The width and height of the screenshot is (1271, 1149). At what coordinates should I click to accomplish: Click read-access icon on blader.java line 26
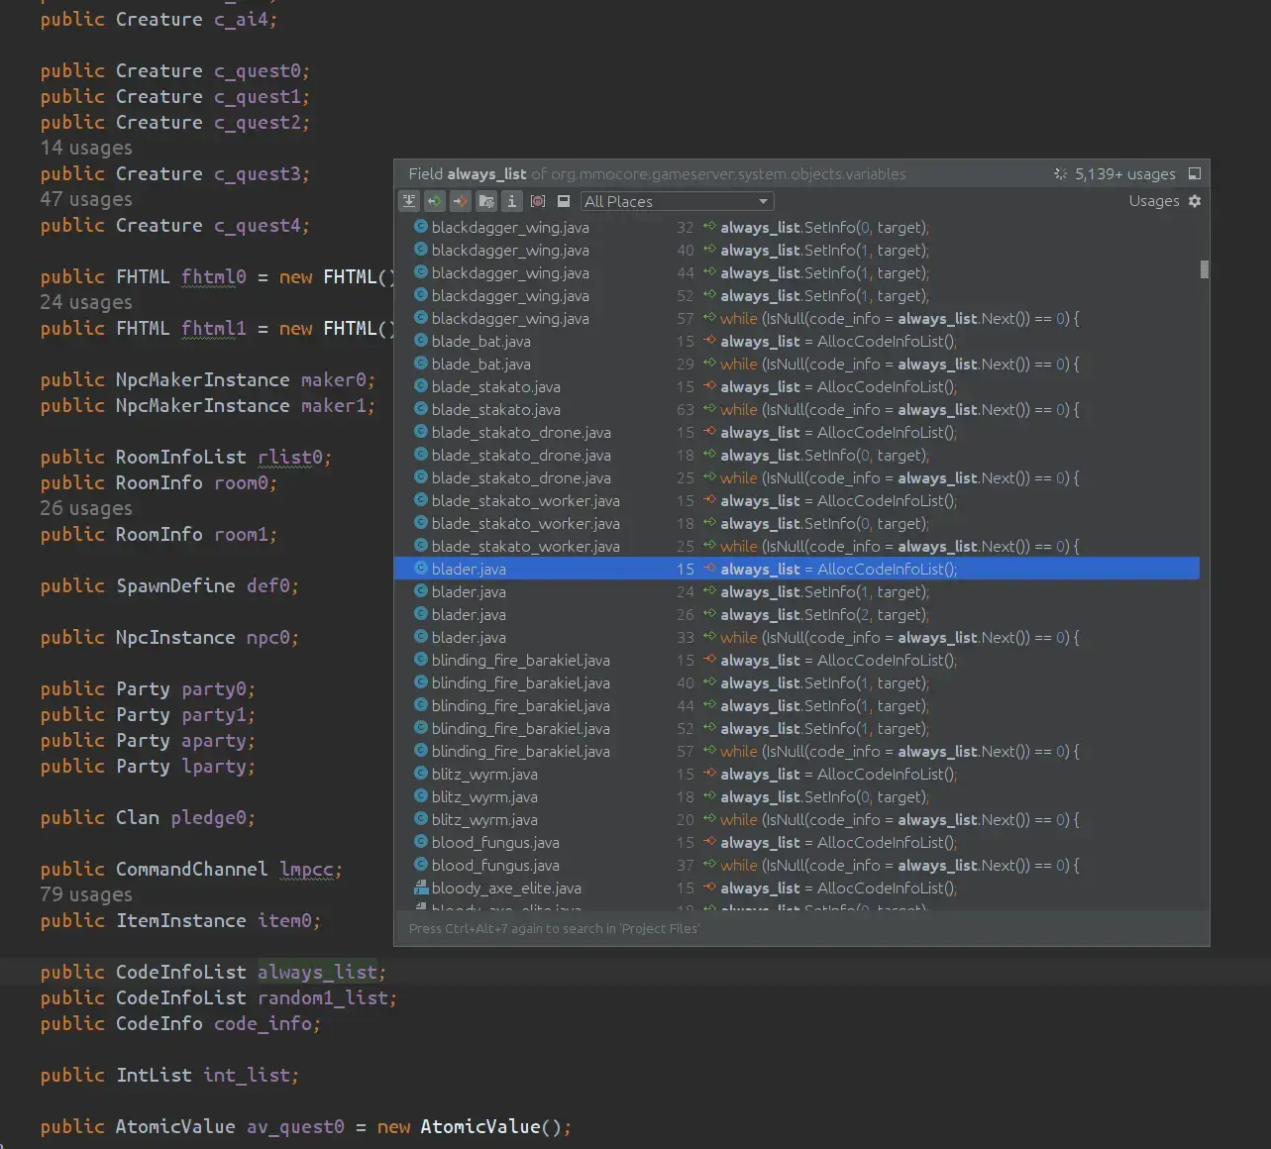709,613
